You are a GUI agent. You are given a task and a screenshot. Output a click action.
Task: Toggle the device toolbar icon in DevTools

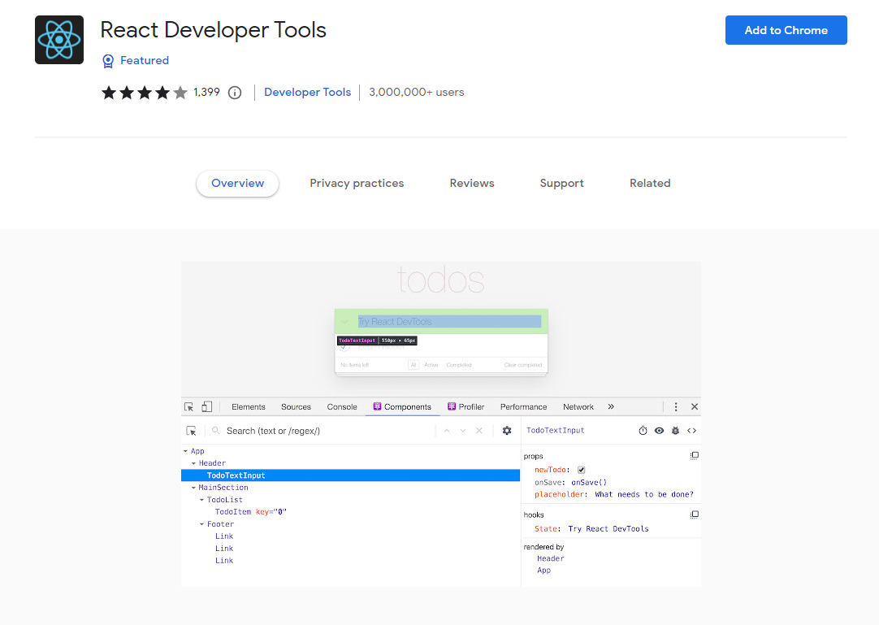207,406
